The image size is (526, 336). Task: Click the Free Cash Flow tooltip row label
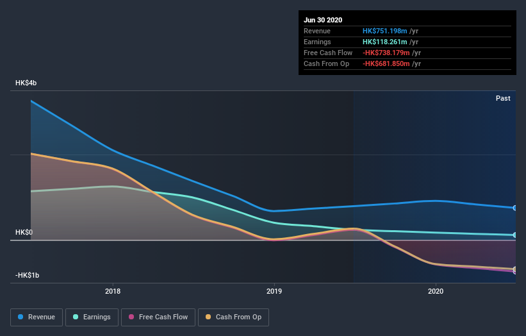click(x=328, y=53)
